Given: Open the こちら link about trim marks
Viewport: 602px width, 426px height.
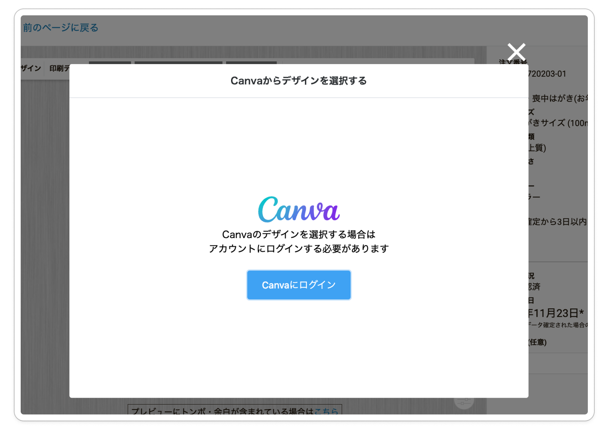Looking at the screenshot, I should [326, 411].
